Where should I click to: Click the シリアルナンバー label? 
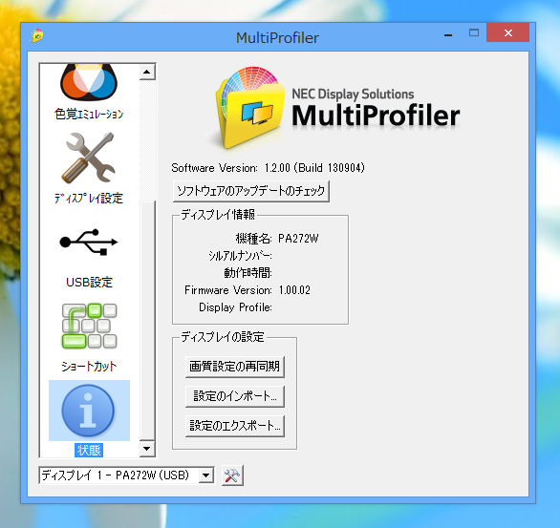point(240,256)
